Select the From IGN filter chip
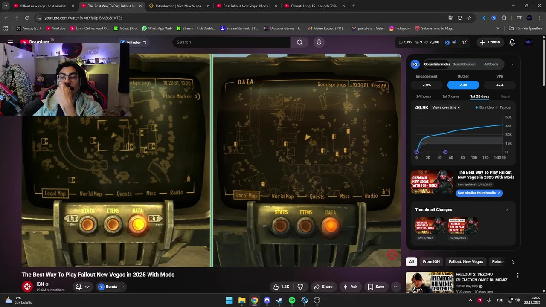The image size is (546, 307). coord(431,262)
